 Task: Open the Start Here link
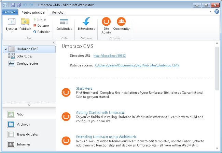[84, 88]
